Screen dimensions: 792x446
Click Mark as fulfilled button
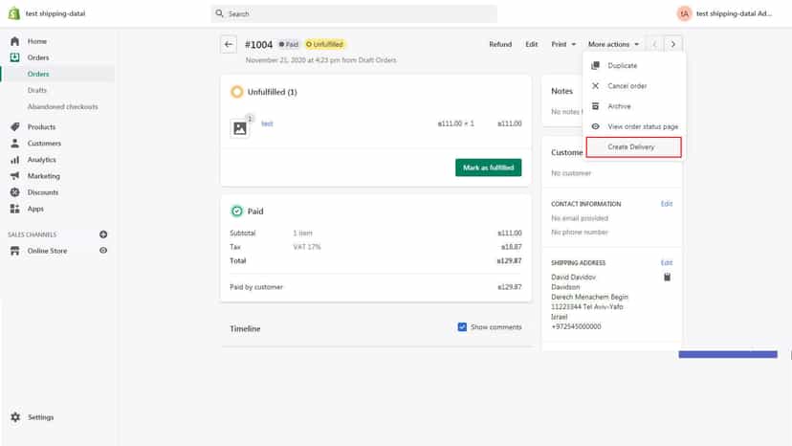tap(489, 167)
